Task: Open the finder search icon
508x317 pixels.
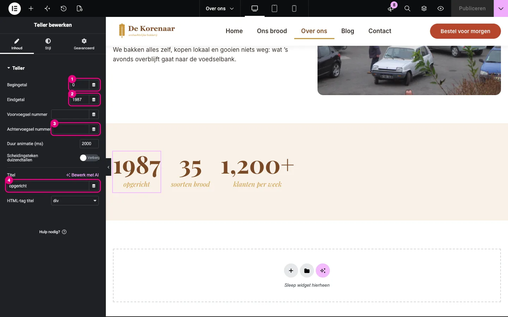Action: tap(407, 8)
